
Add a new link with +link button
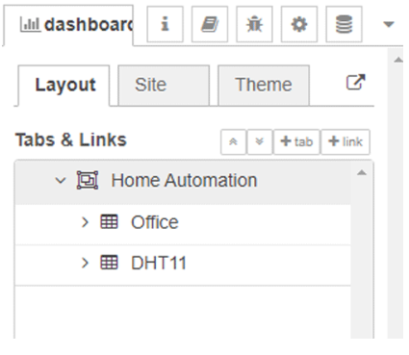tap(345, 141)
